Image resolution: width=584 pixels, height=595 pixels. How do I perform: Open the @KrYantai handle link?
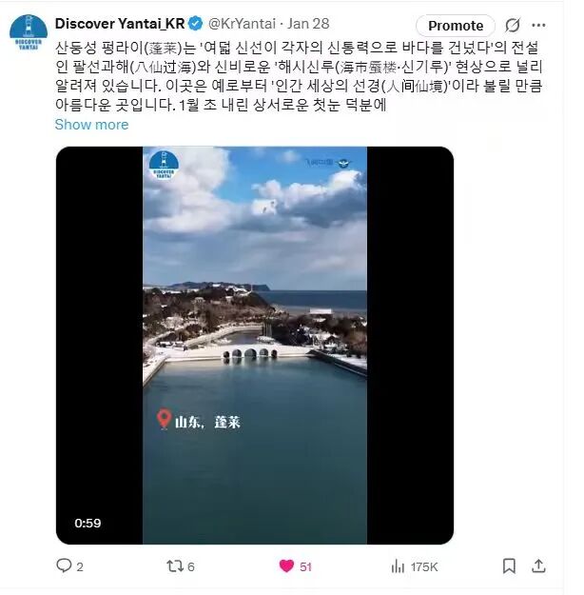(x=242, y=24)
